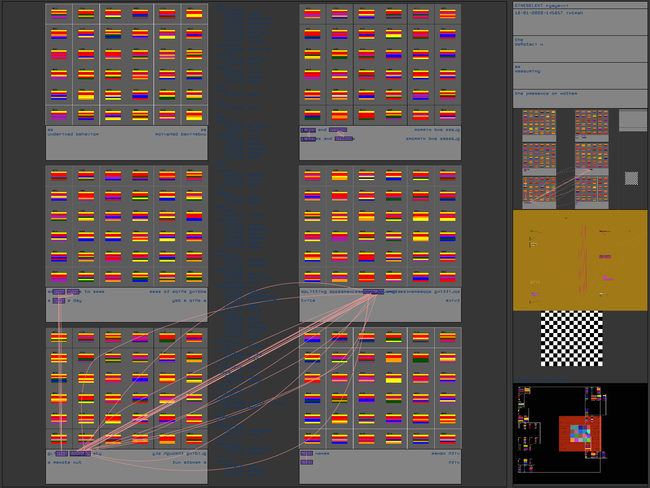Click the "a remote nut" text line
The width and height of the screenshot is (650, 488).
[x=65, y=462]
